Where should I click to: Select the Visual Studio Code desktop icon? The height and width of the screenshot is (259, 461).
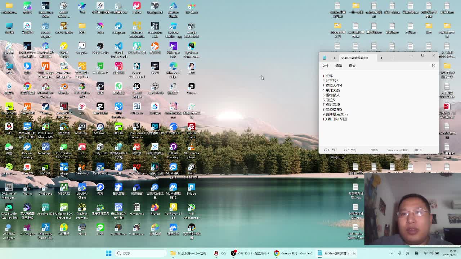click(118, 46)
